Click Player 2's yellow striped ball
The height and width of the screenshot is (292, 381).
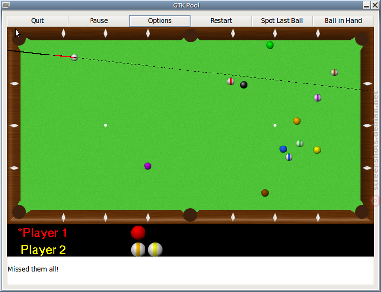(155, 250)
